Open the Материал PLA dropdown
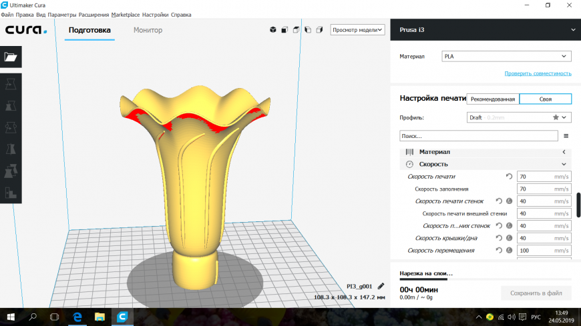Viewport: 581px width, 326px height. pyautogui.click(x=506, y=57)
